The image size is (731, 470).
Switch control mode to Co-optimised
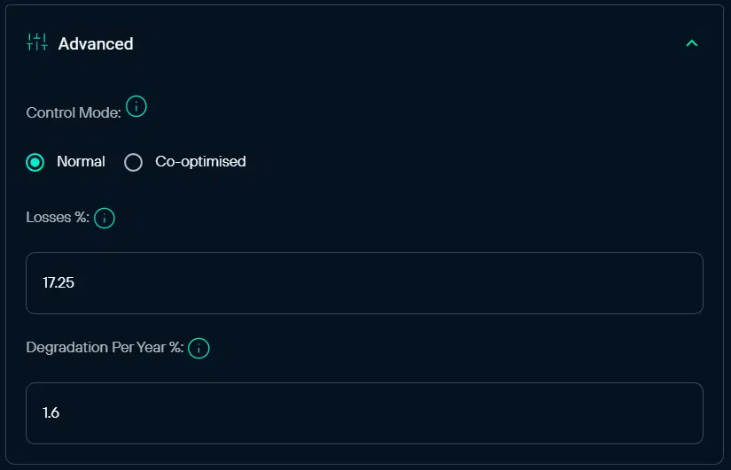point(133,162)
